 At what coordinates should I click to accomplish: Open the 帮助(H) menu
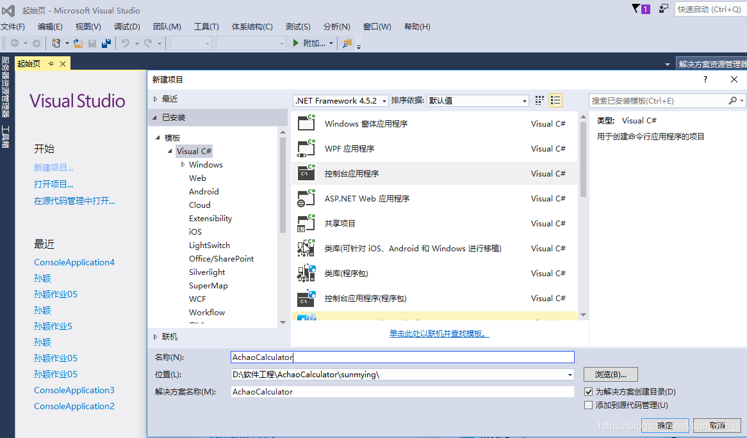coord(417,27)
